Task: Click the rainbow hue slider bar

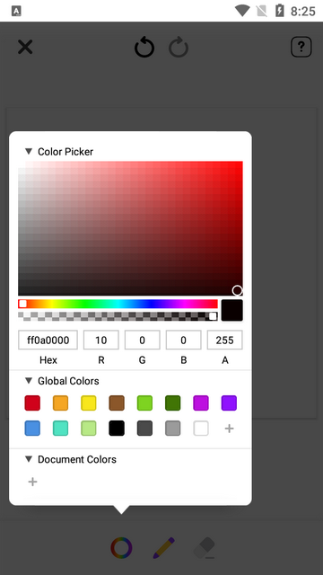Action: pyautogui.click(x=118, y=304)
